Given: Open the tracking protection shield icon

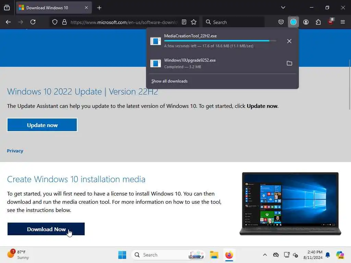Looking at the screenshot, I should coord(55,22).
